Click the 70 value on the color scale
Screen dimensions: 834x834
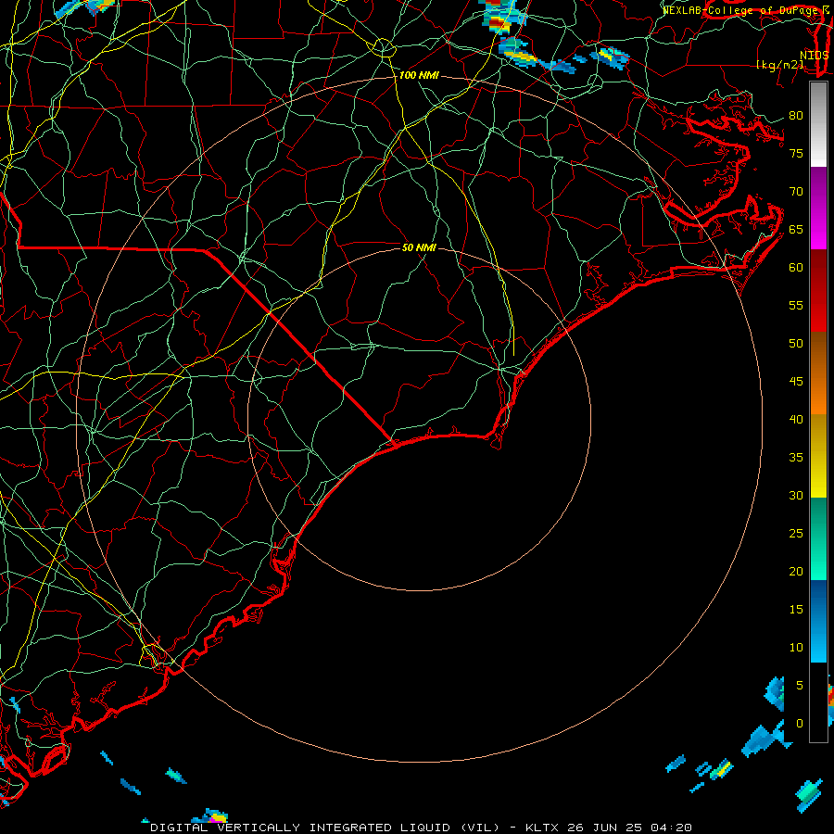796,192
